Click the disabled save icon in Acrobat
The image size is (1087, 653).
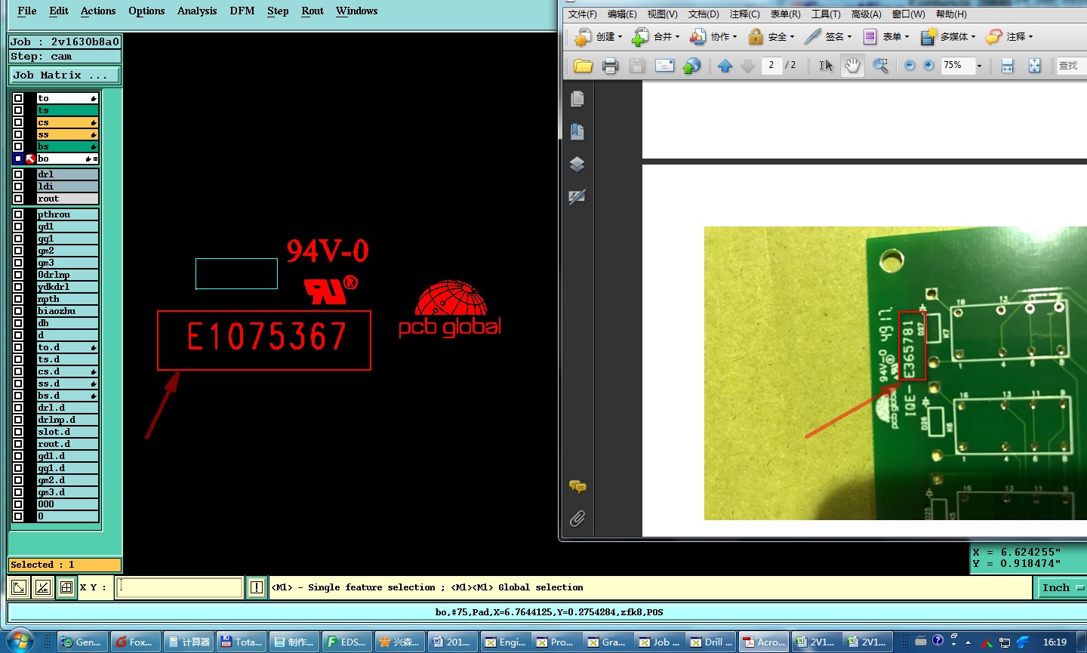[637, 66]
